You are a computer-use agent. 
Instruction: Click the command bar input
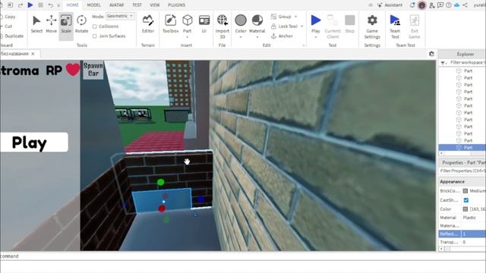pos(243,256)
